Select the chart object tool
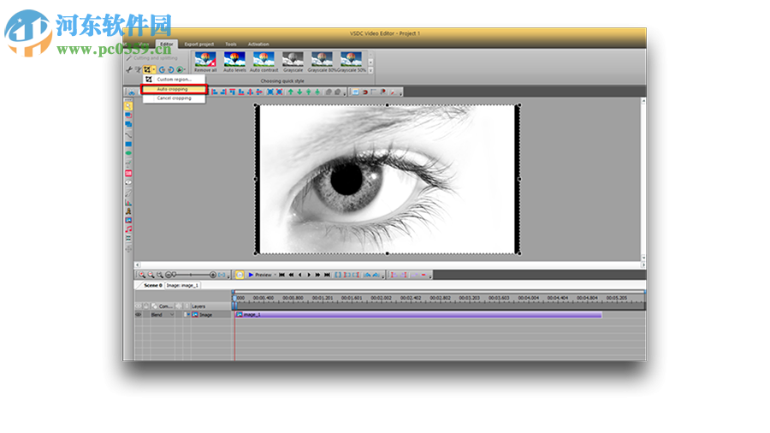770x433 pixels. (128, 202)
